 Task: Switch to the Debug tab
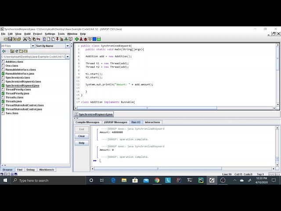click(30, 170)
